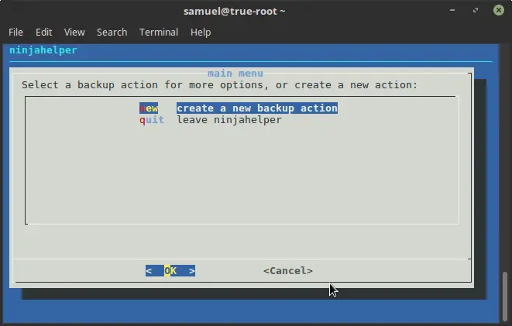The image size is (512, 326).
Task: Maximize the terminal window
Action: 476,10
